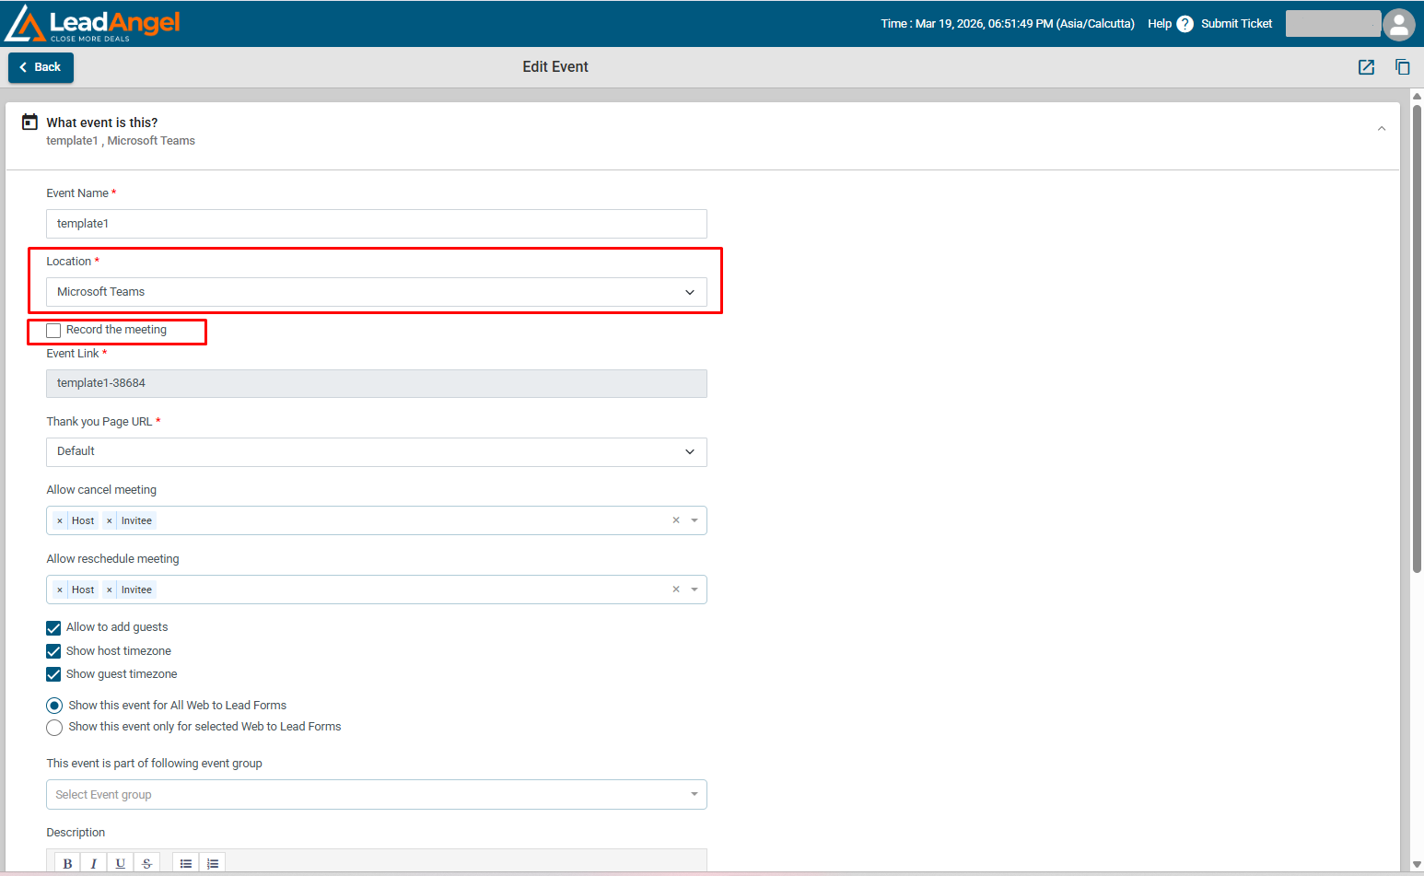Uncheck Allow to add guests

pyautogui.click(x=53, y=628)
